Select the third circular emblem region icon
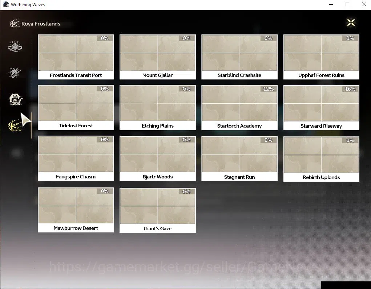371x289 pixels. (15, 99)
